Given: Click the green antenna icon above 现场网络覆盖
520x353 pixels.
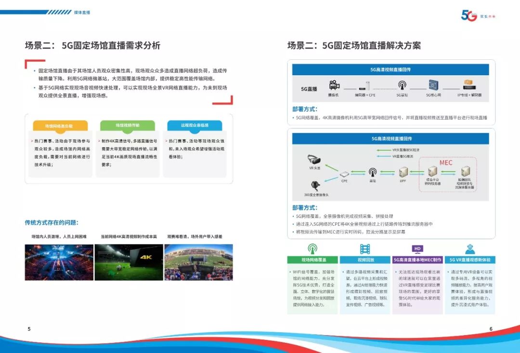Looking at the screenshot, I should (312, 249).
